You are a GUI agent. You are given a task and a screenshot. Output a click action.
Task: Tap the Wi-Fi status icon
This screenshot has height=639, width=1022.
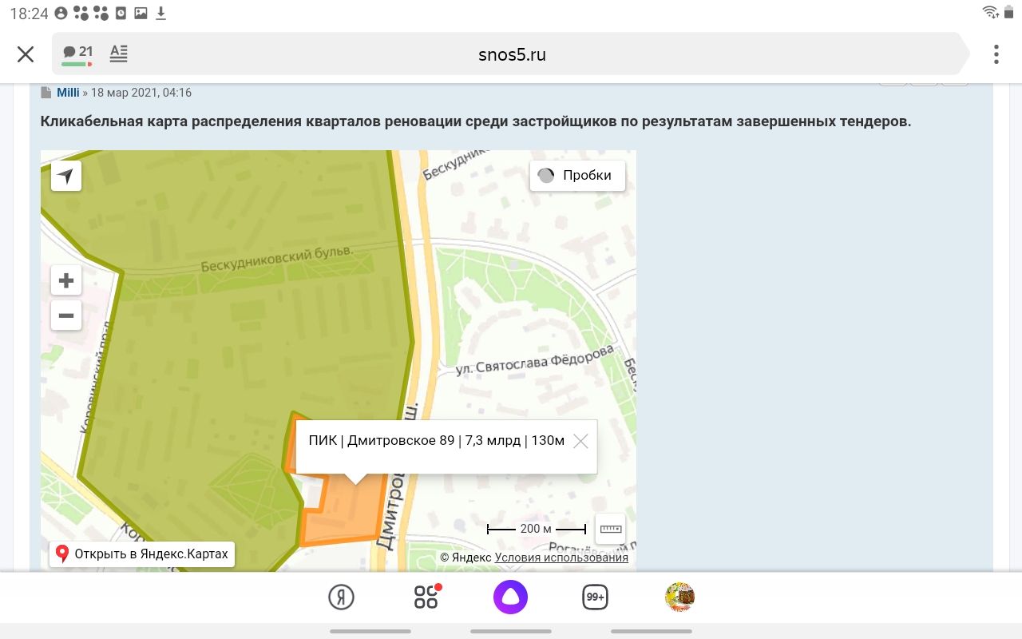click(992, 13)
